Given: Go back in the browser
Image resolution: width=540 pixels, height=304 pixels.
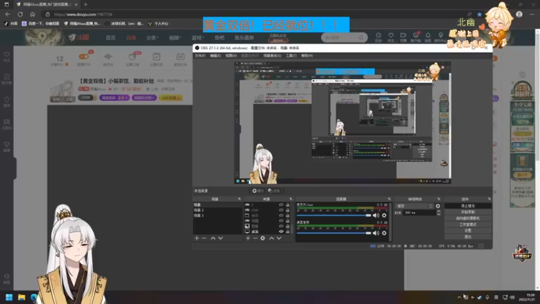Looking at the screenshot, I should click(7, 14).
